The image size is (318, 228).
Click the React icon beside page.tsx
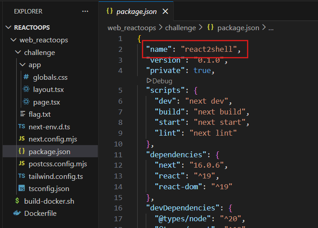[x=26, y=101]
